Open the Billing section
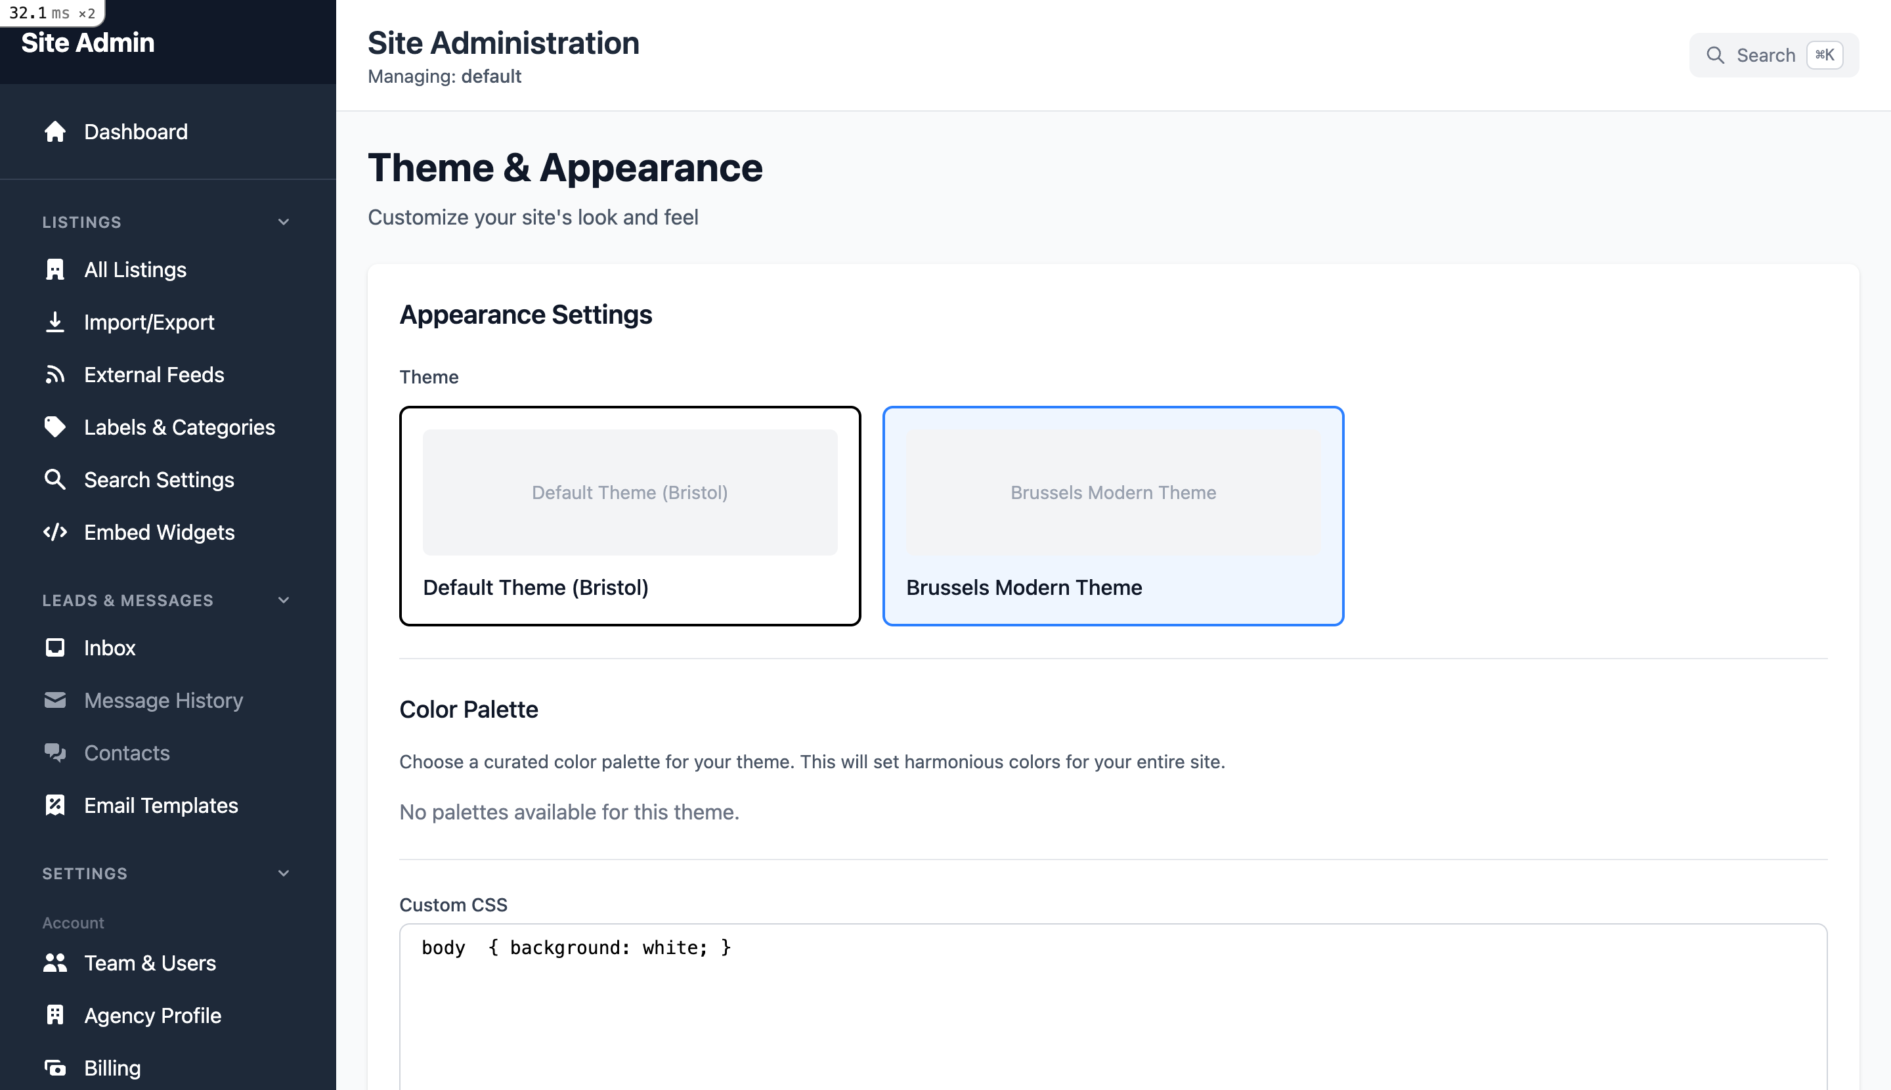Viewport: 1891px width, 1090px height. click(x=112, y=1068)
